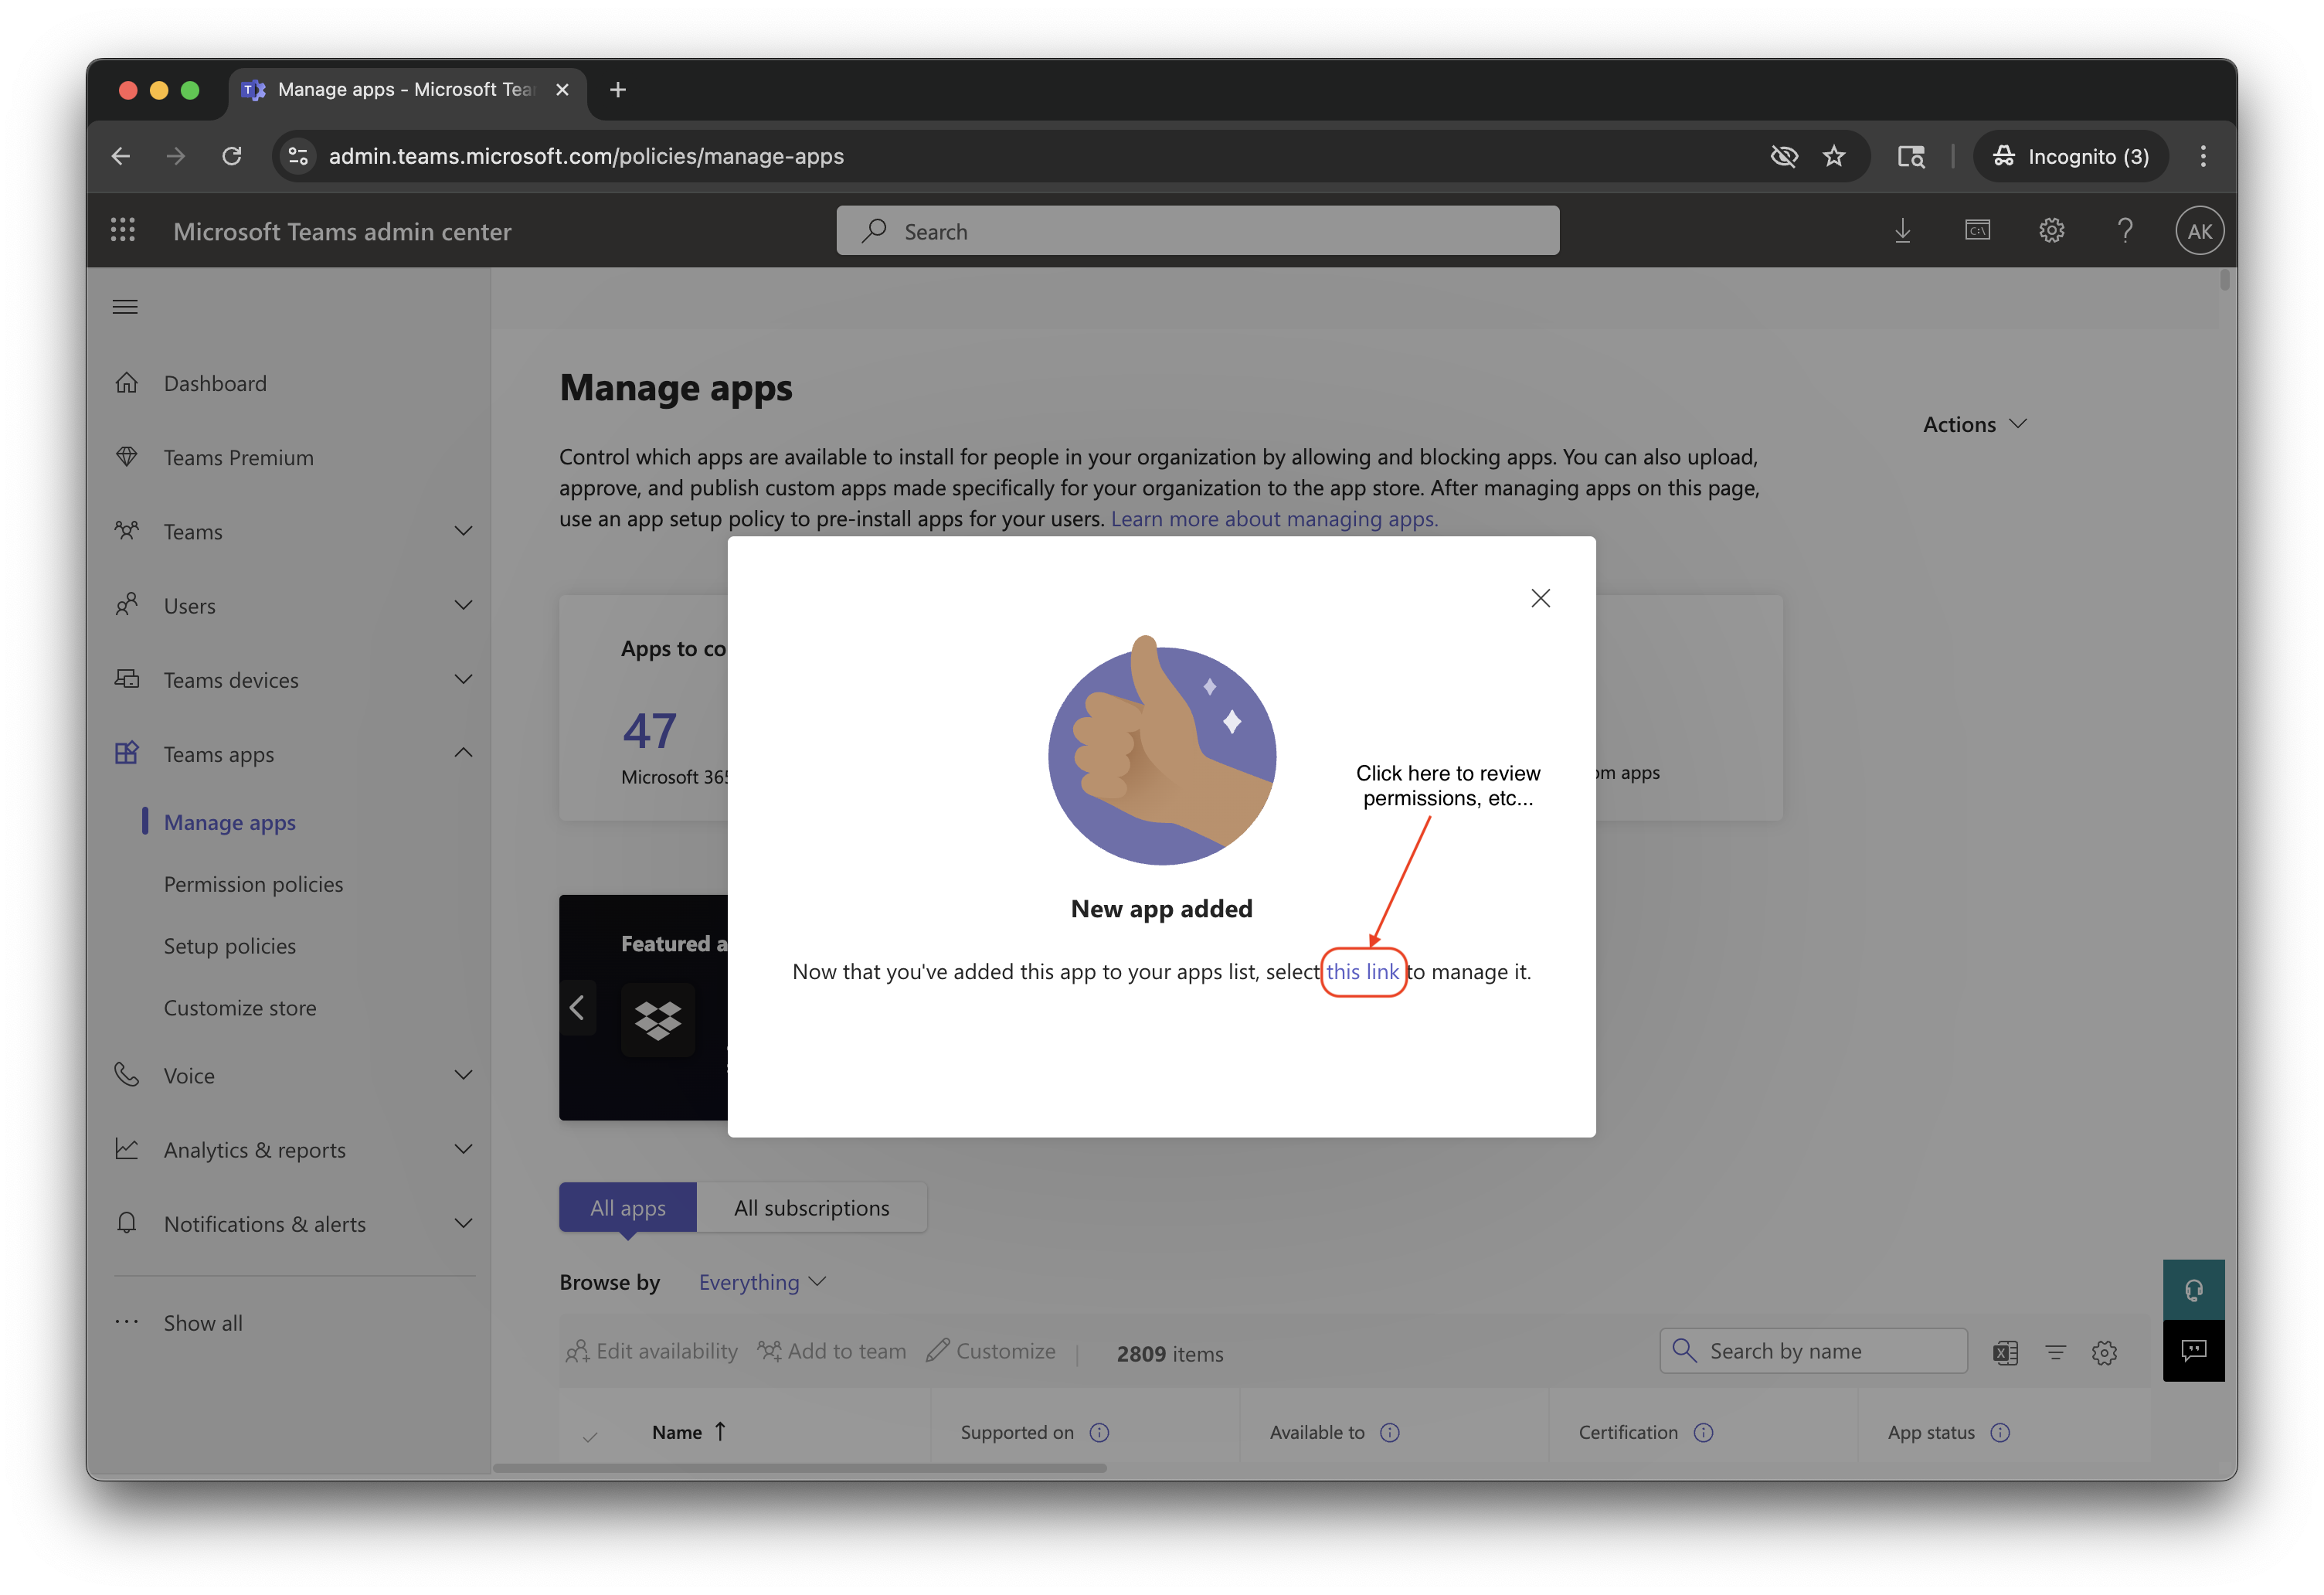Open the Everything browse-by dropdown
The height and width of the screenshot is (1595, 2324).
(x=762, y=1282)
